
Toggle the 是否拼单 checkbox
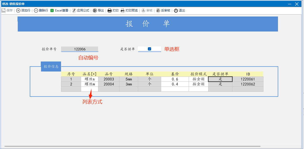(149, 49)
